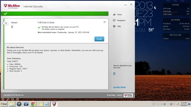This screenshot has width=191, height=107.
Task: Click the green status bar checkmark
Action: [6, 14]
